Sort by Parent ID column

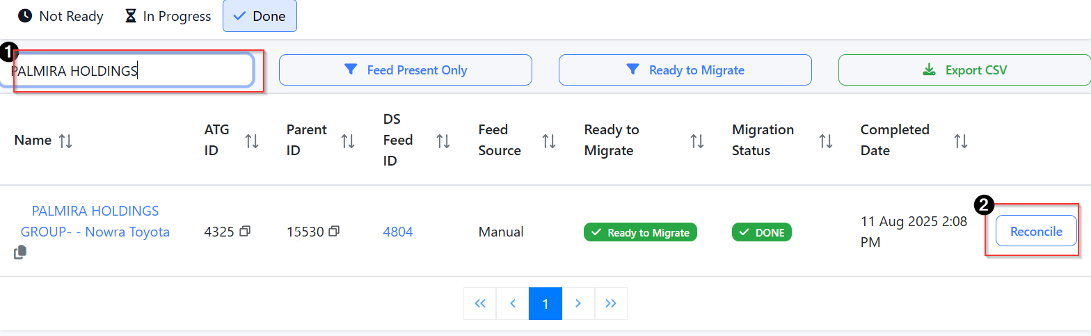[348, 141]
